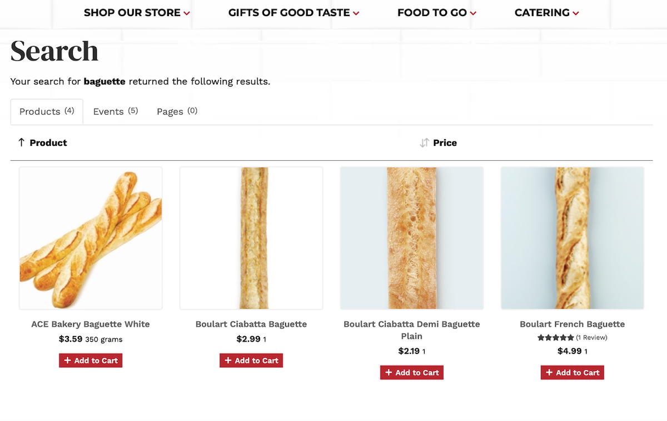This screenshot has height=421, width=667.
Task: Open the ACE Bakery Baguette White link
Action: [91, 324]
